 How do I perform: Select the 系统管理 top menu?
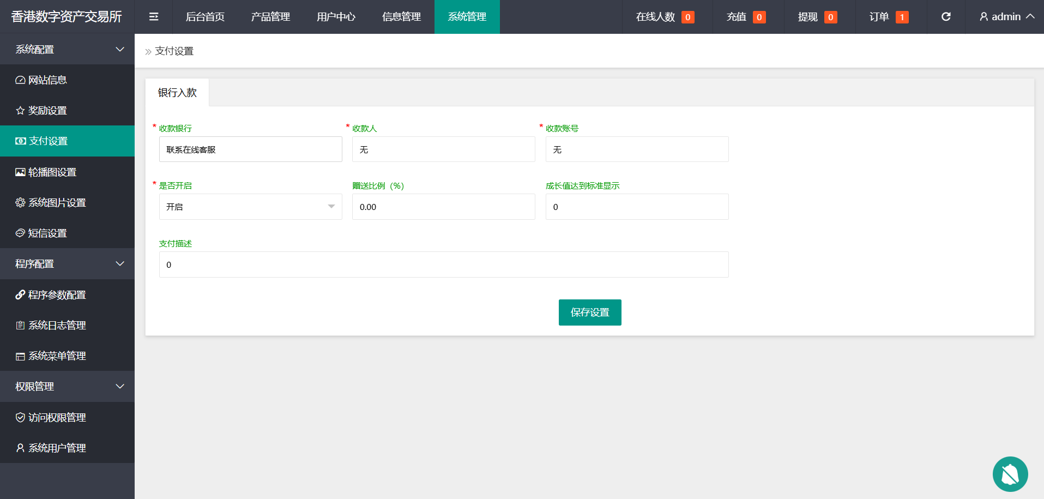point(467,17)
